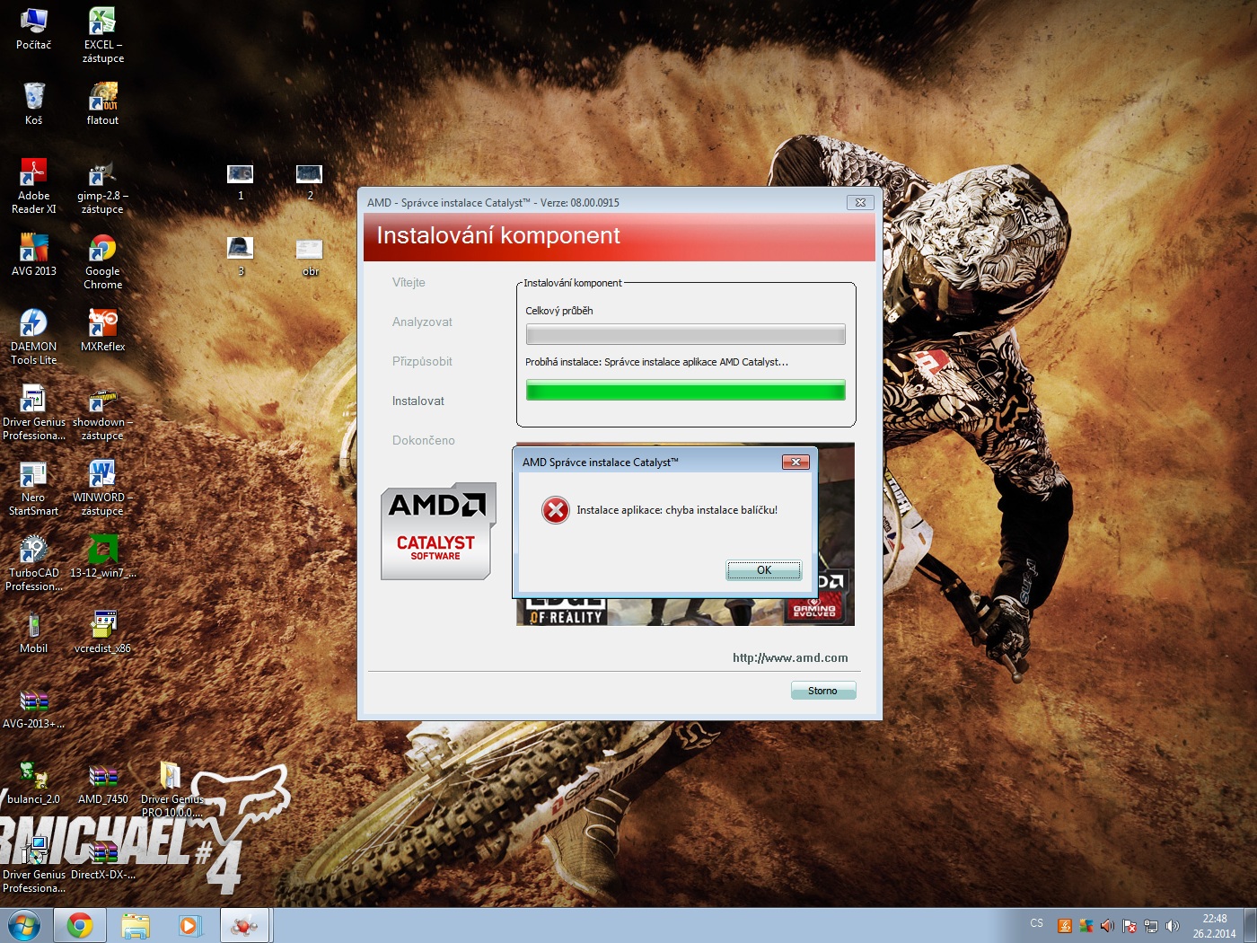1257x943 pixels.
Task: Select the 13-12_win7 installer icon
Action: [x=102, y=557]
